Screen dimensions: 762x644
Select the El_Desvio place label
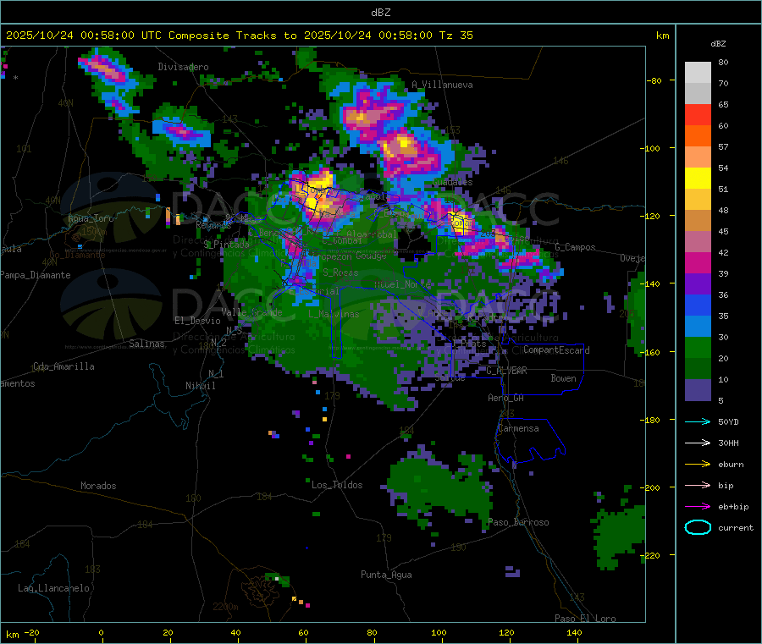click(197, 321)
